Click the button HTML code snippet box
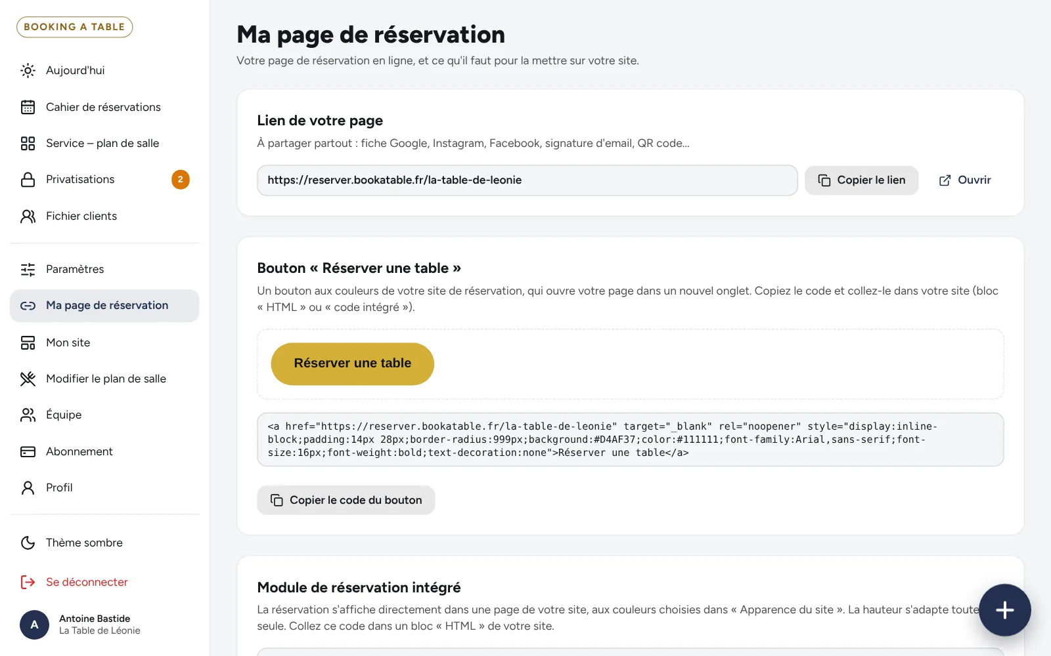Screen dimensions: 1051x656 (x=630, y=440)
